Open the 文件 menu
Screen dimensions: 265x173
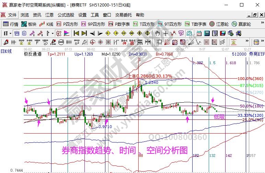(12, 15)
